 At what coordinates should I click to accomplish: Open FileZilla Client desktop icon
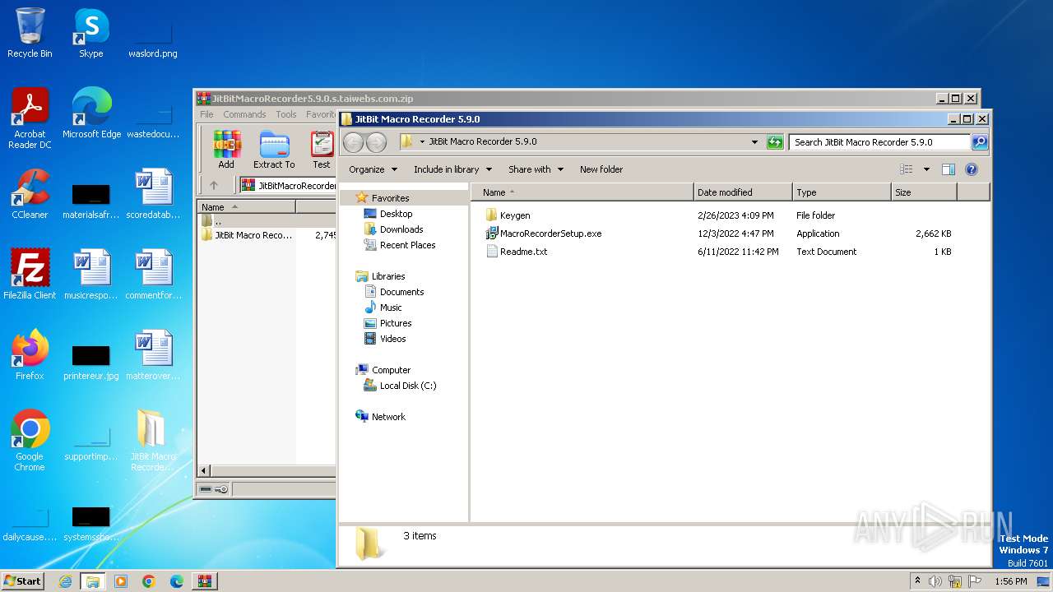pos(30,274)
